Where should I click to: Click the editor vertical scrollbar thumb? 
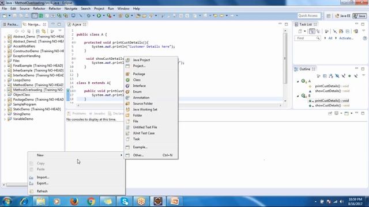coord(285,58)
